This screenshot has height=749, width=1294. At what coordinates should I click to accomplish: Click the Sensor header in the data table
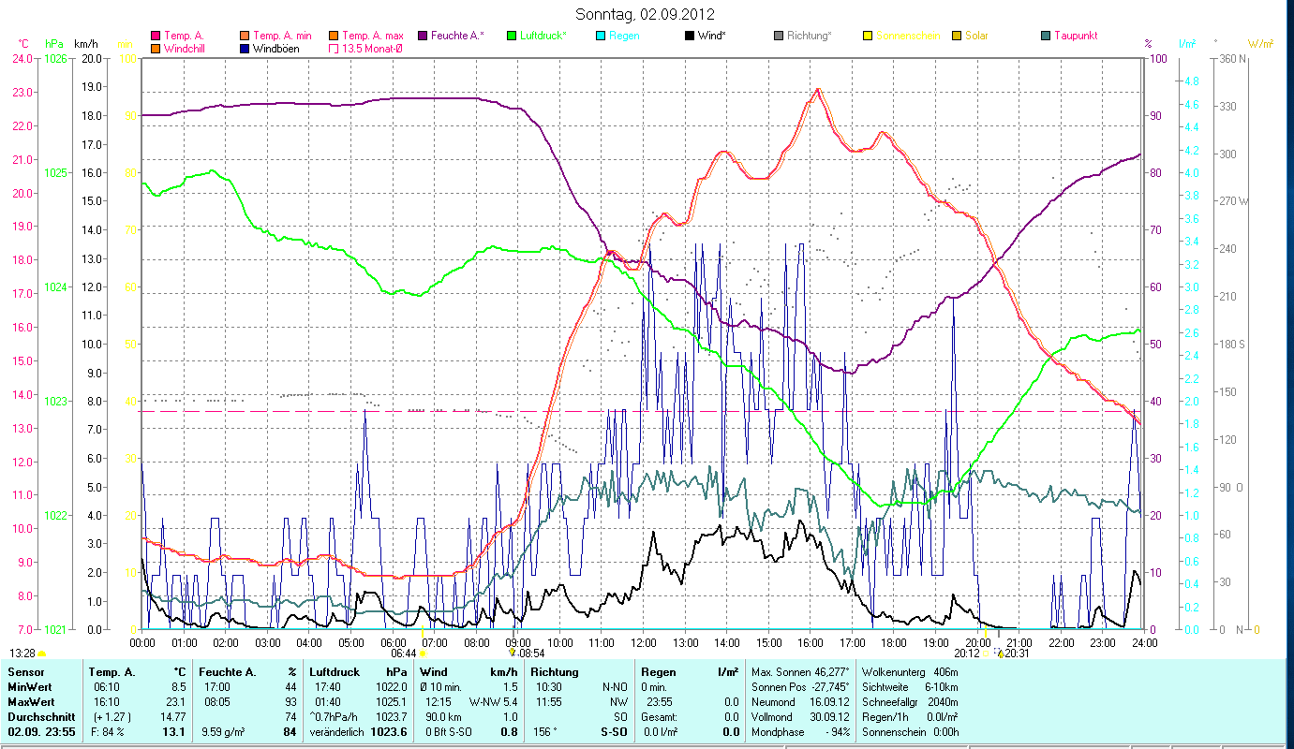(24, 672)
